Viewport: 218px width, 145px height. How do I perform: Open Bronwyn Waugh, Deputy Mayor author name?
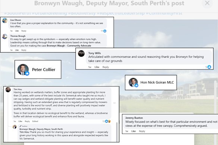point(41,129)
